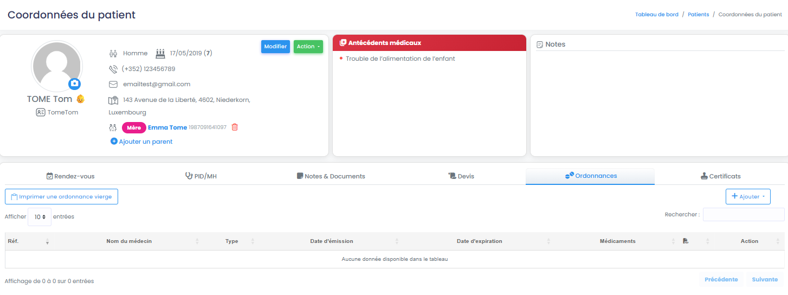Screen dimensions: 788x295
Task: Click the baby face icon beside TOME Tom
Action: [x=80, y=99]
